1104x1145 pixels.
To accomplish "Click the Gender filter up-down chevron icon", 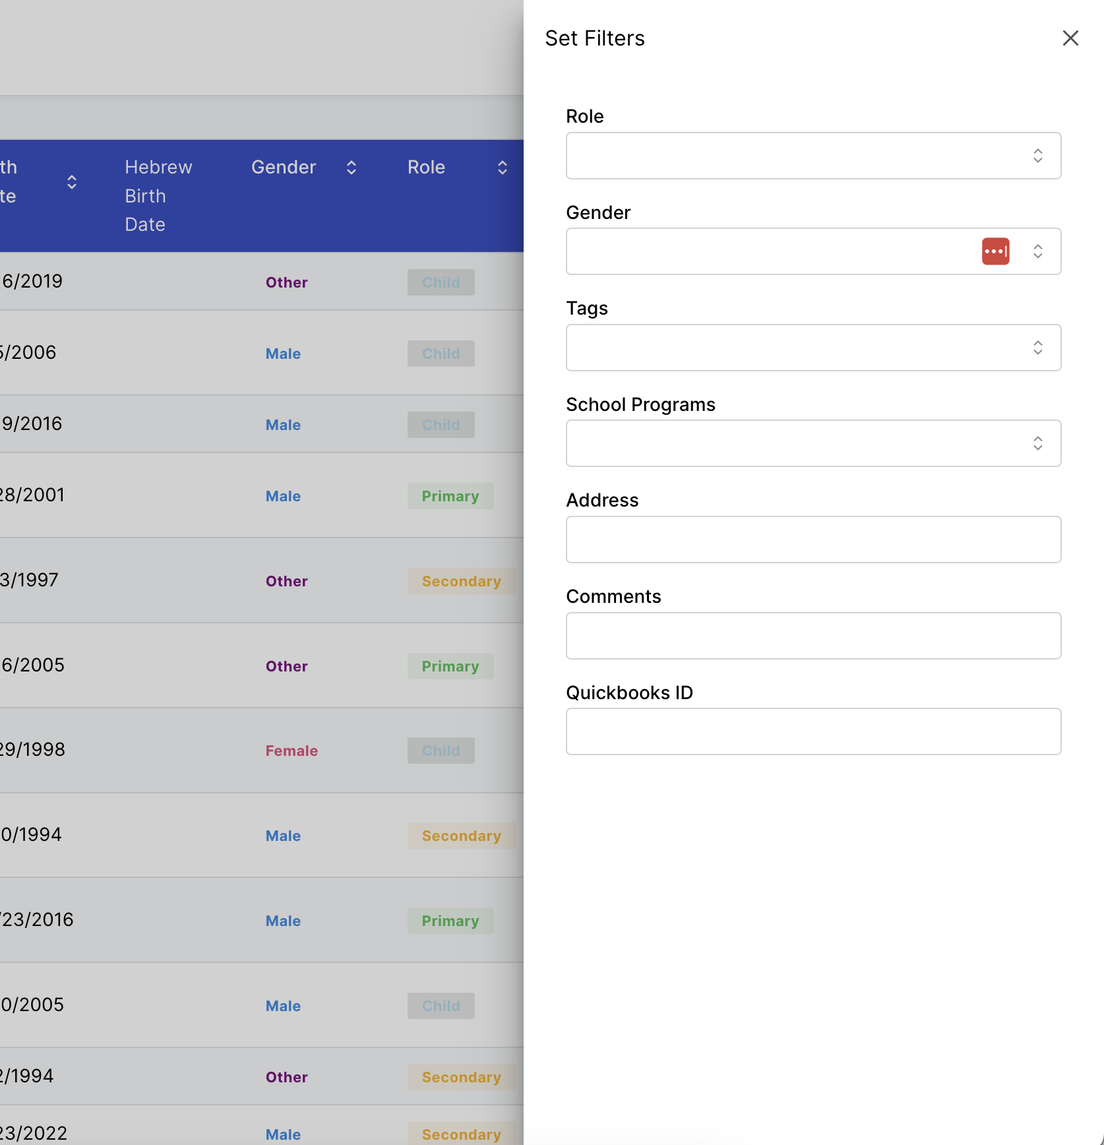I will click(x=1037, y=251).
